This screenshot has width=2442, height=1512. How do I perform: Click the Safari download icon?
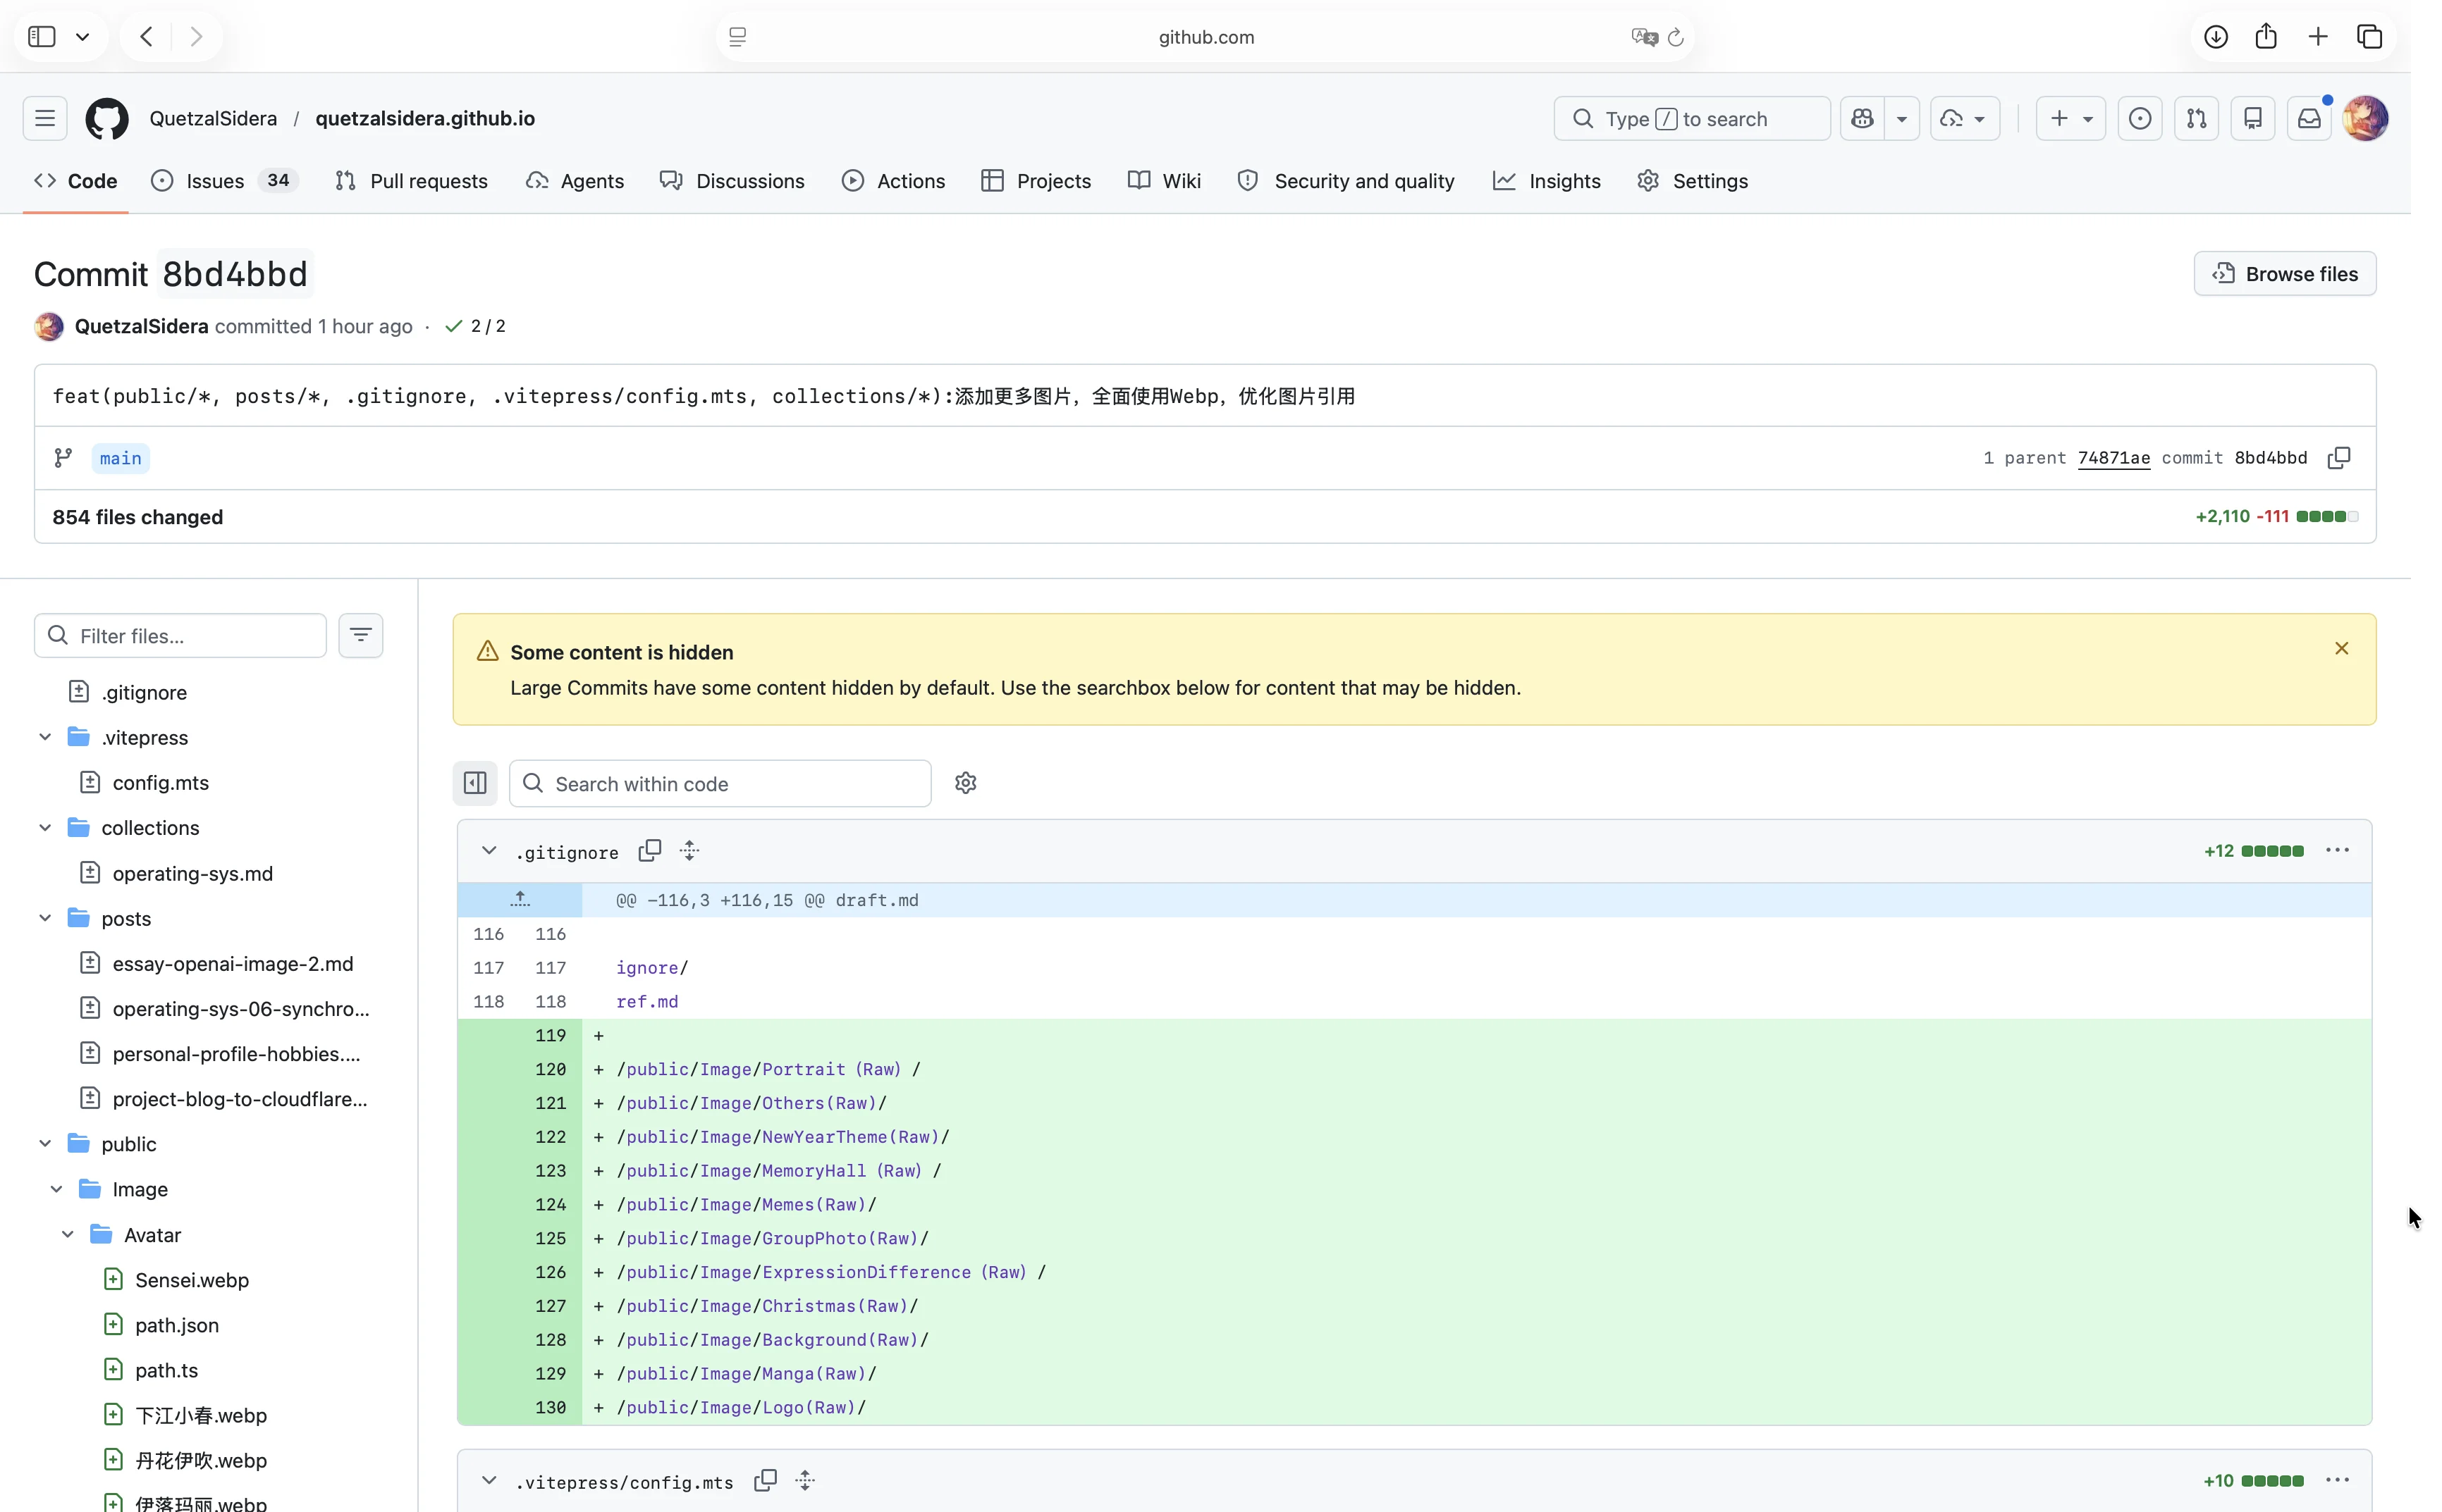pyautogui.click(x=2216, y=37)
